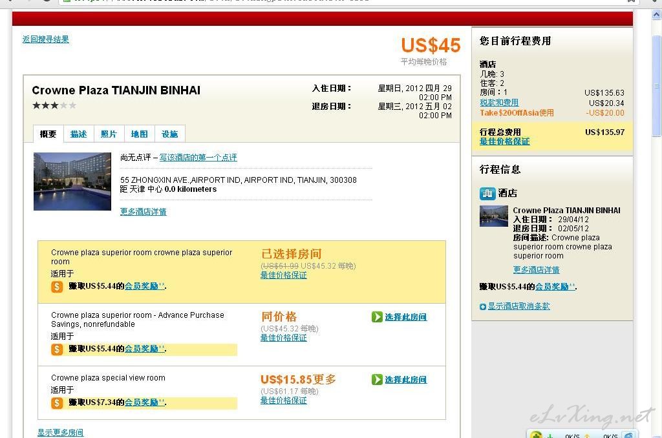Click the green download-speed arrow in tray widget
Viewport: 662px width, 438px height.
point(551,435)
